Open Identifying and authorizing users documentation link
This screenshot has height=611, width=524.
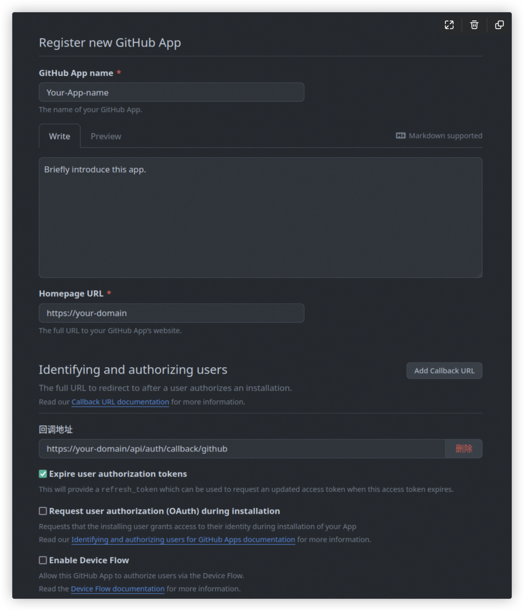pos(183,540)
